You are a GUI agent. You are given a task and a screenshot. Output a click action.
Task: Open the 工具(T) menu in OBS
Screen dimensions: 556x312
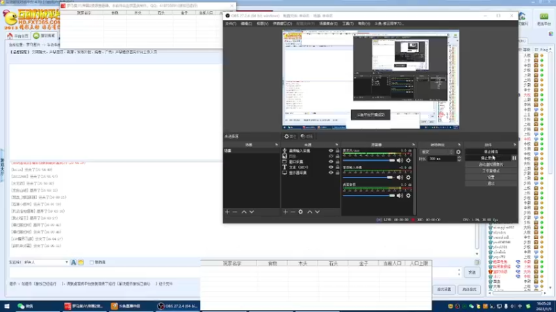click(347, 24)
